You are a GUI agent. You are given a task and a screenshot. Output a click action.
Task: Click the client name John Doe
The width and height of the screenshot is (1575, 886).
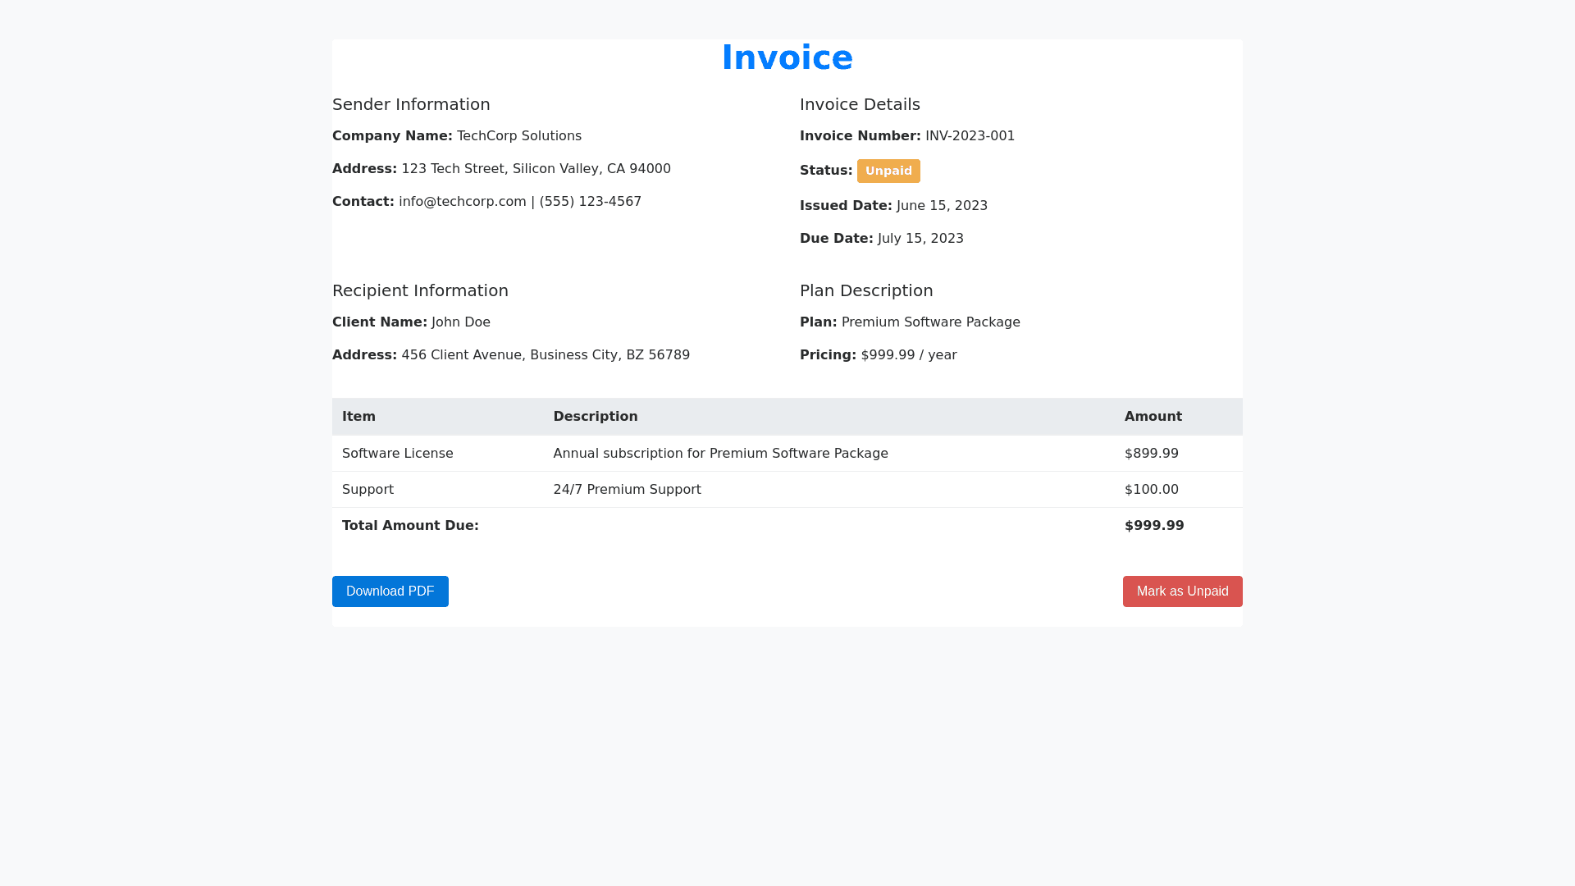460,322
